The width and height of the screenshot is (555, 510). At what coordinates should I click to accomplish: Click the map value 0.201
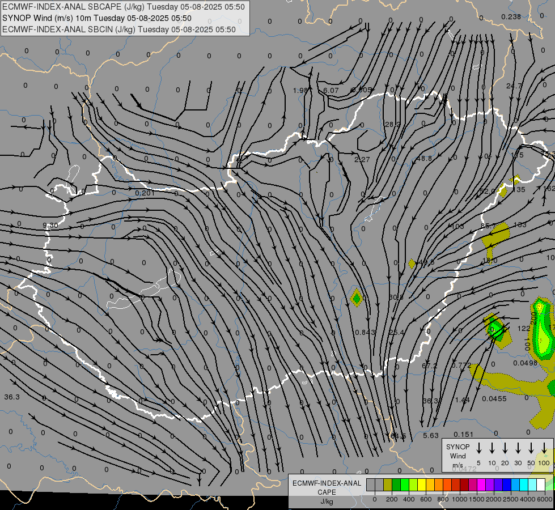(x=145, y=193)
